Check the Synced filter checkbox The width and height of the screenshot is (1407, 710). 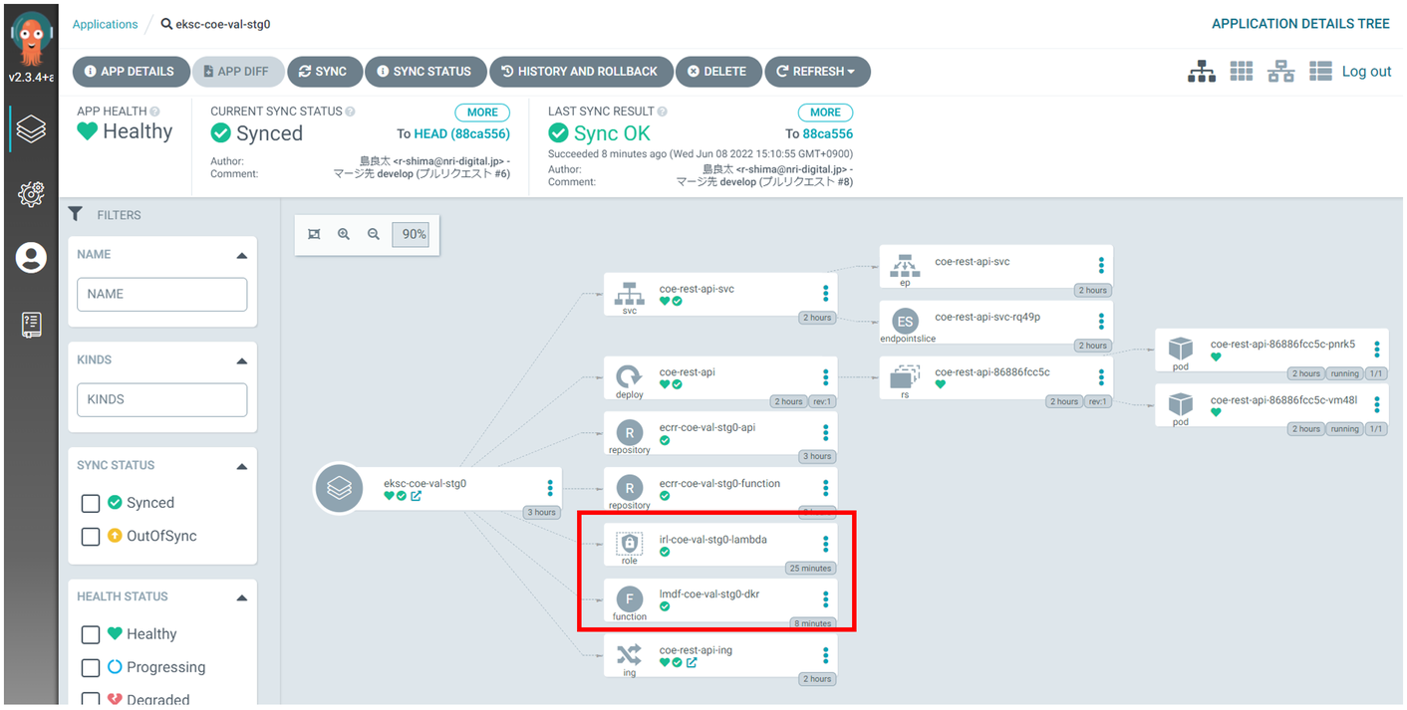pos(91,503)
